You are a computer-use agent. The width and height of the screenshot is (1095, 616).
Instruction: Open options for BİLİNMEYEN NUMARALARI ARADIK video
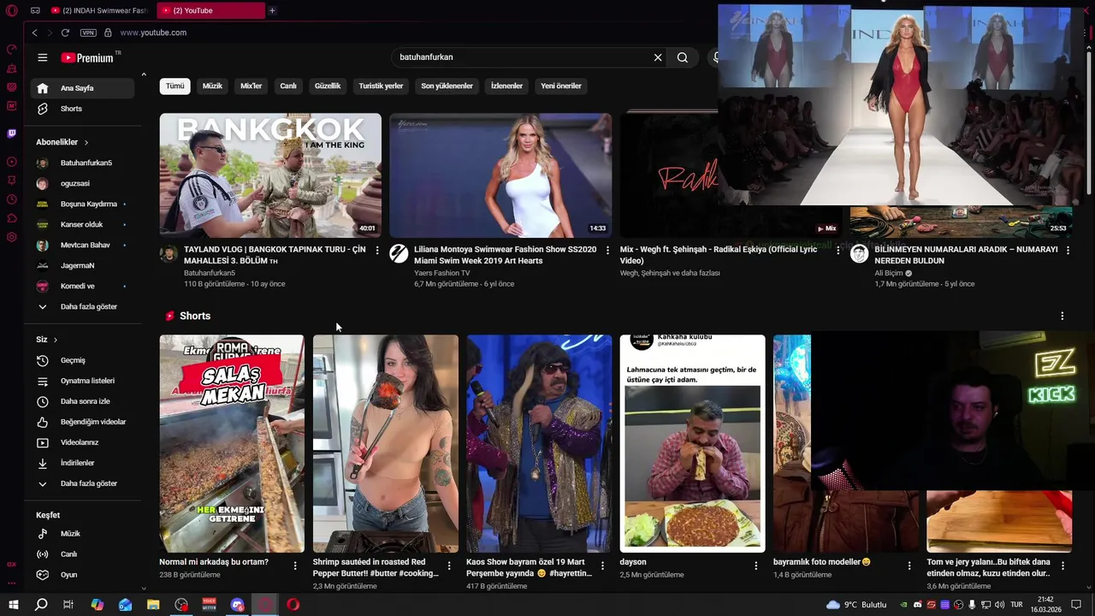(1068, 250)
